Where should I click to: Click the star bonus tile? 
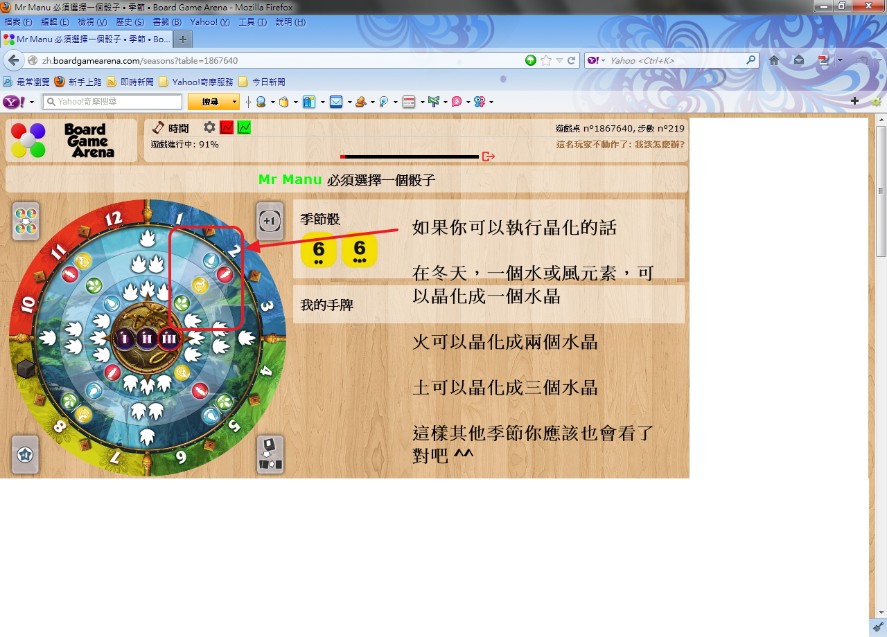click(x=26, y=454)
